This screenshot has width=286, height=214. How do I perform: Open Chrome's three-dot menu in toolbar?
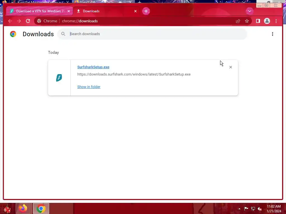[276, 21]
